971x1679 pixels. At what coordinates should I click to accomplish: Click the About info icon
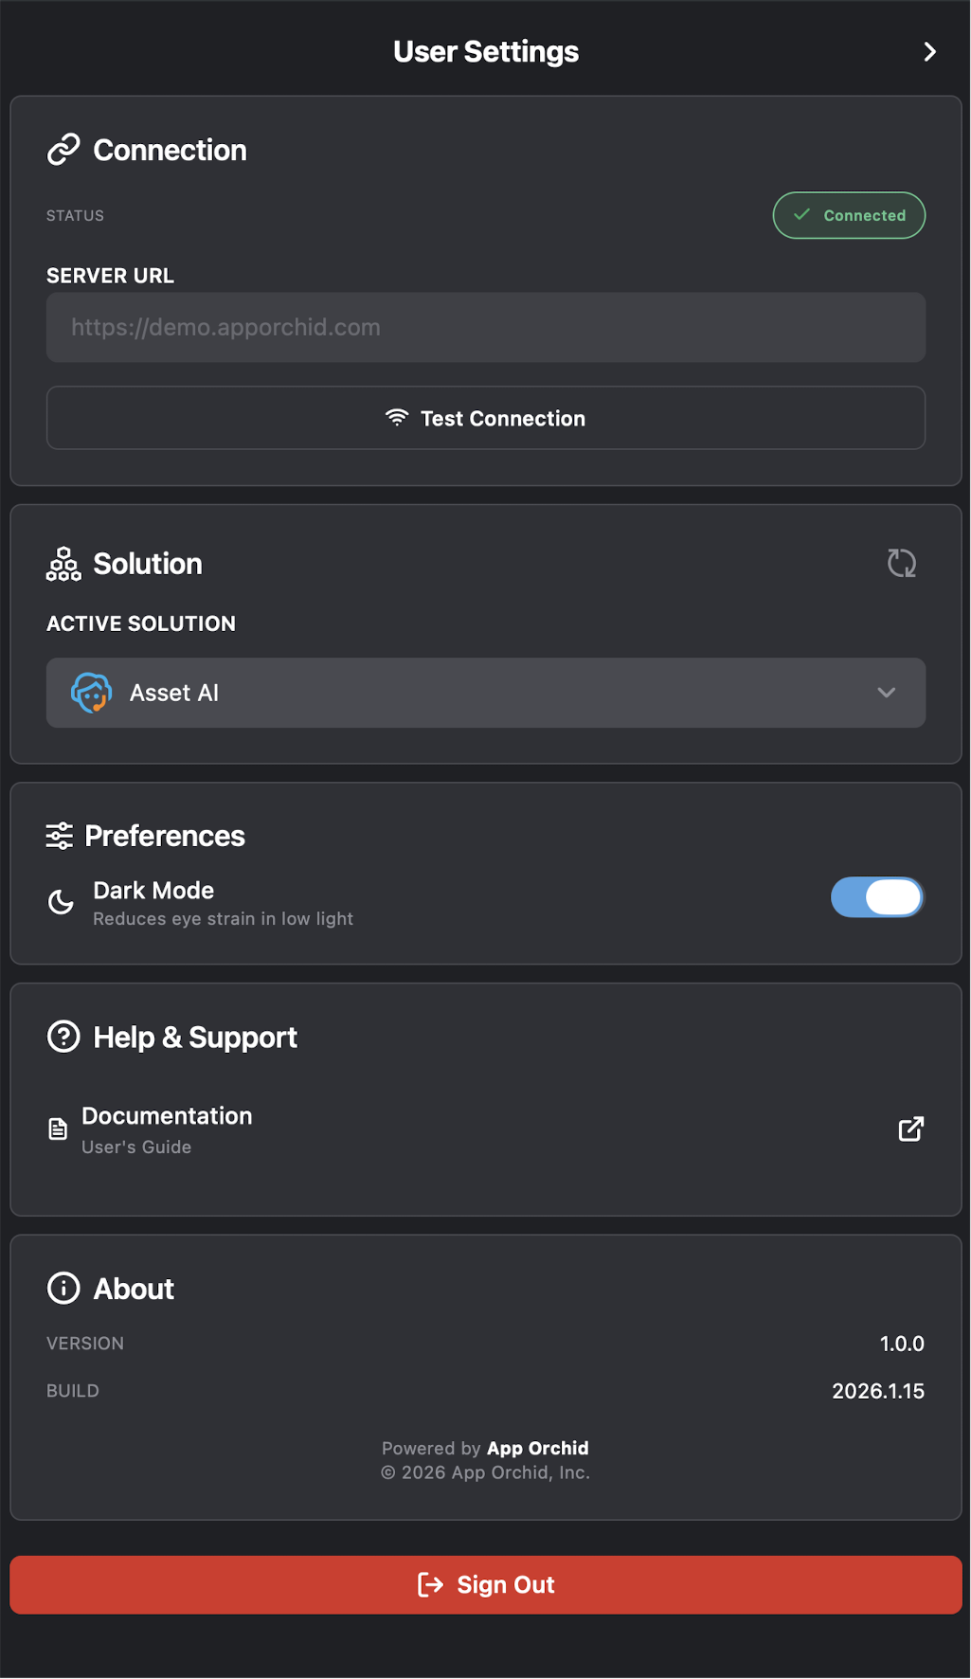tap(62, 1288)
